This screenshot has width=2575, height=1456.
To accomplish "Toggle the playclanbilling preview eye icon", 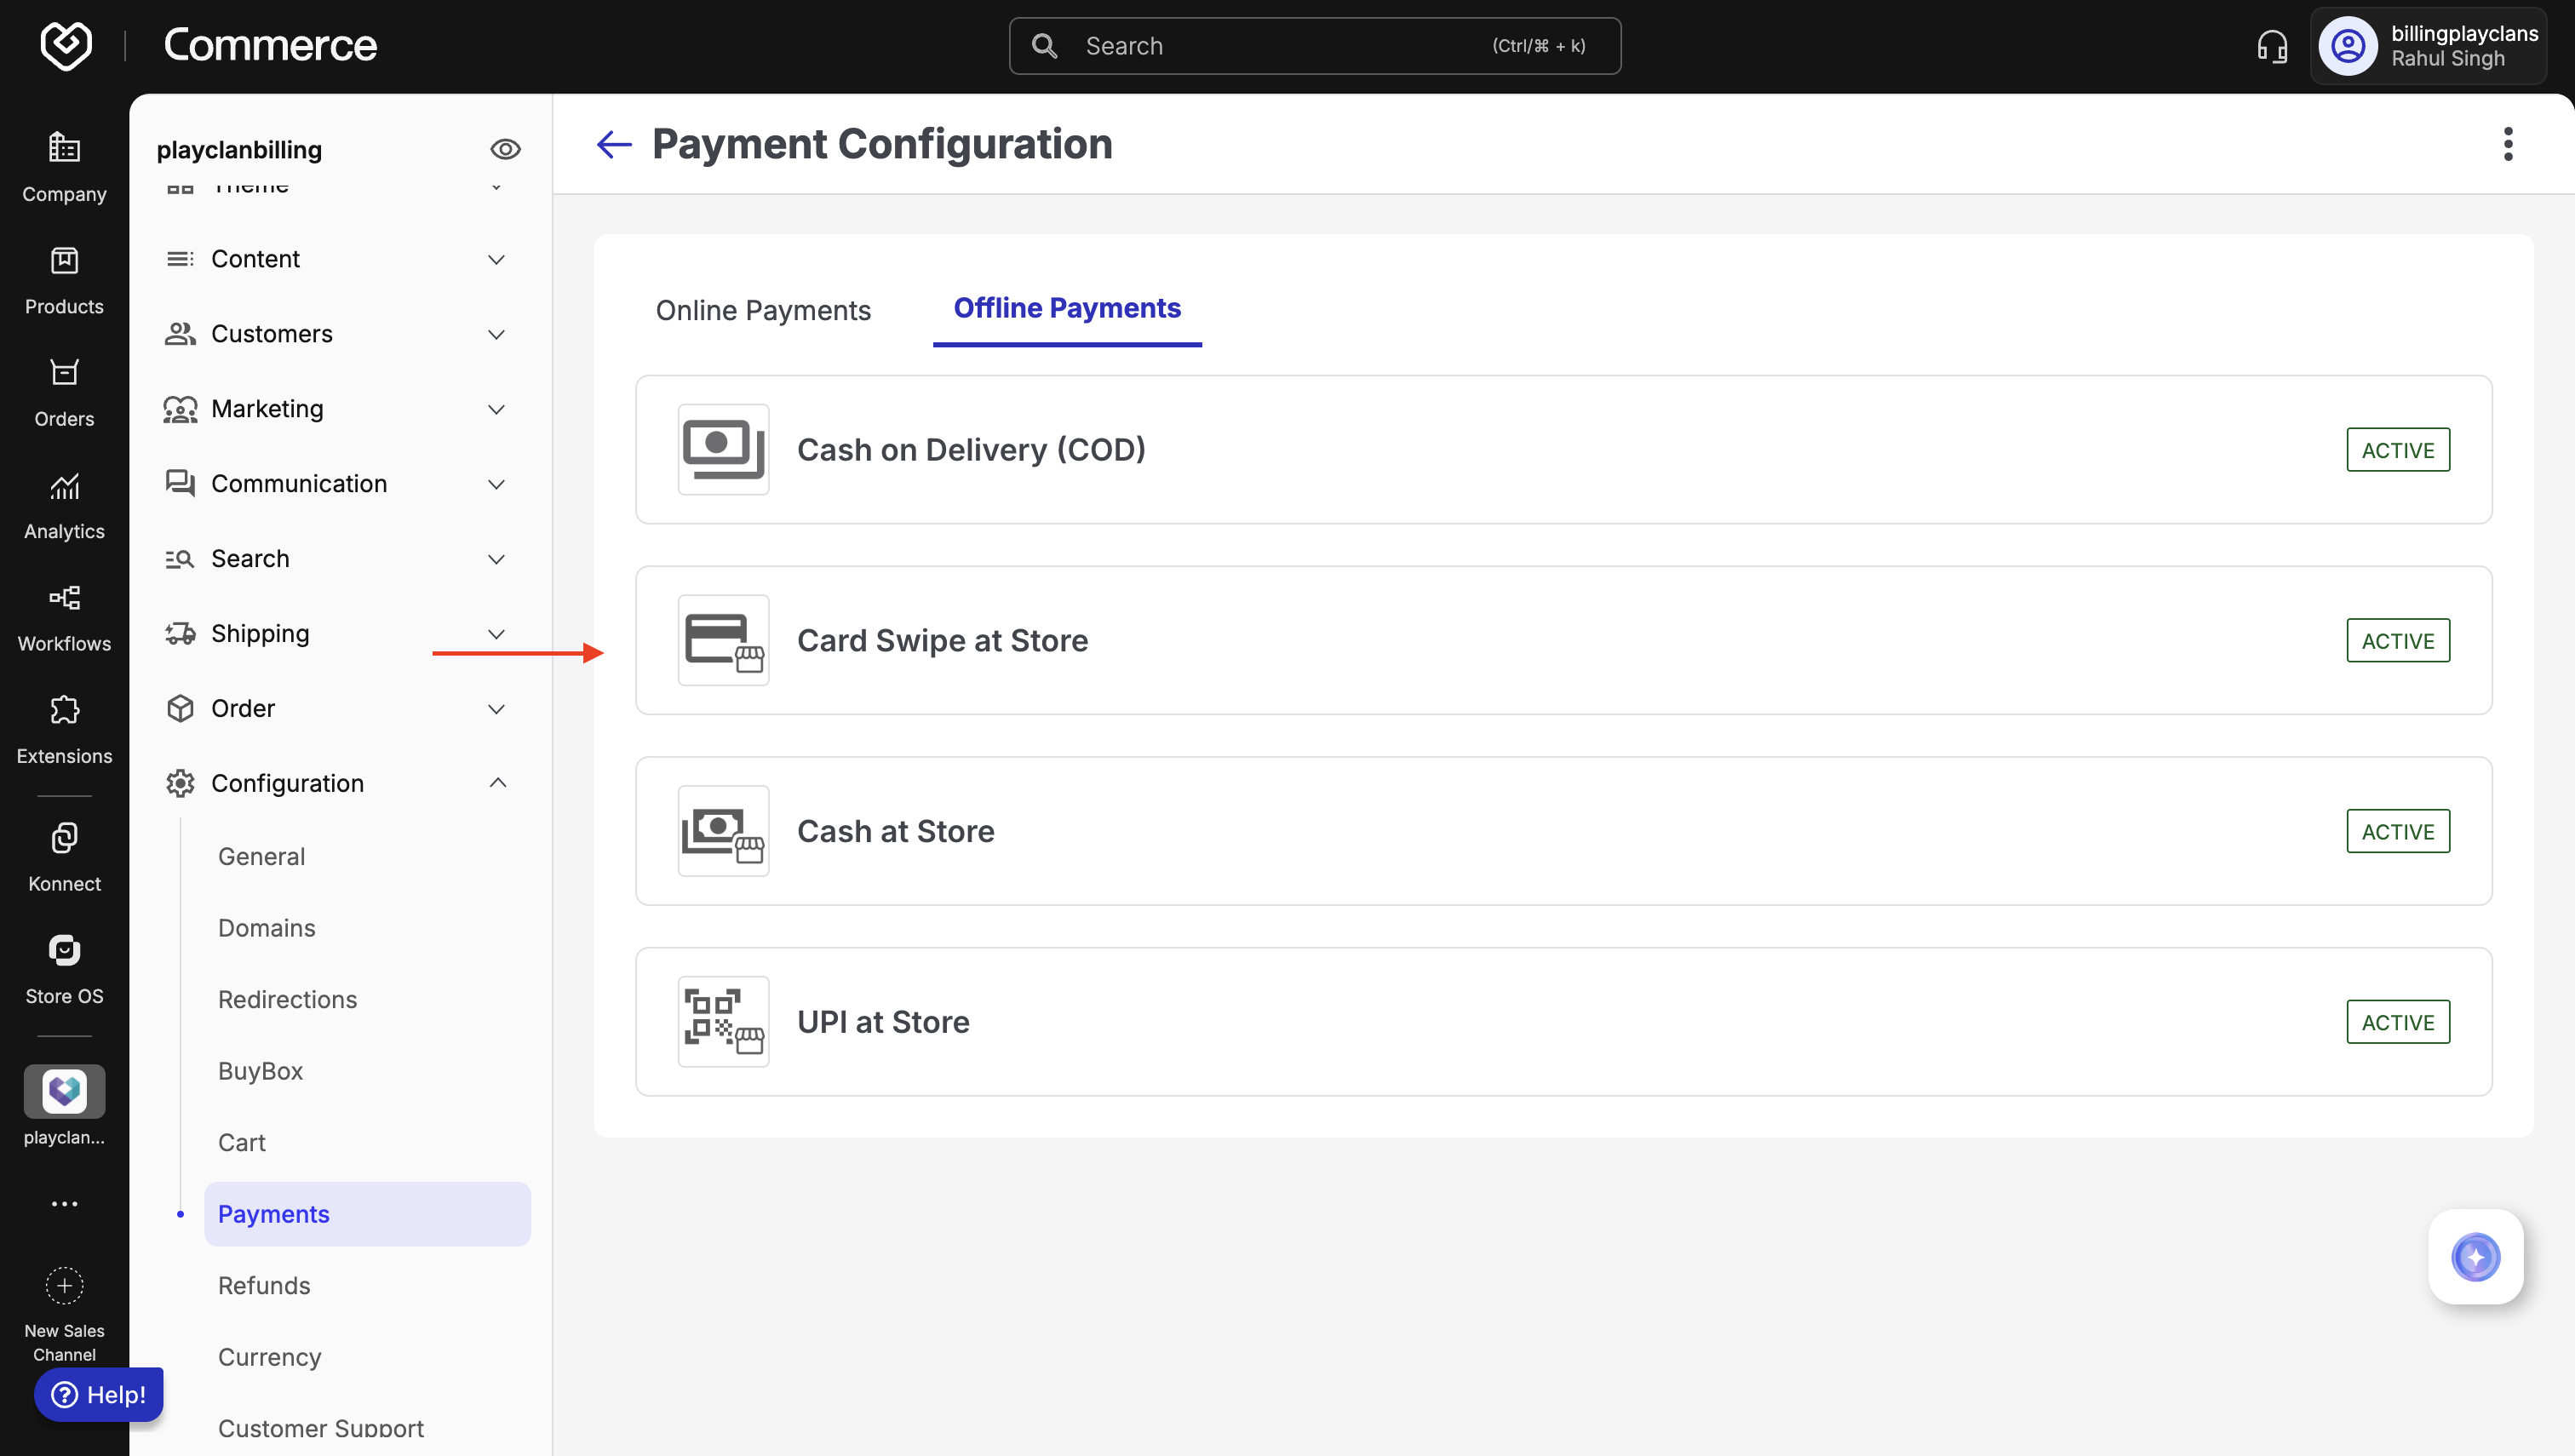I will click(x=505, y=149).
